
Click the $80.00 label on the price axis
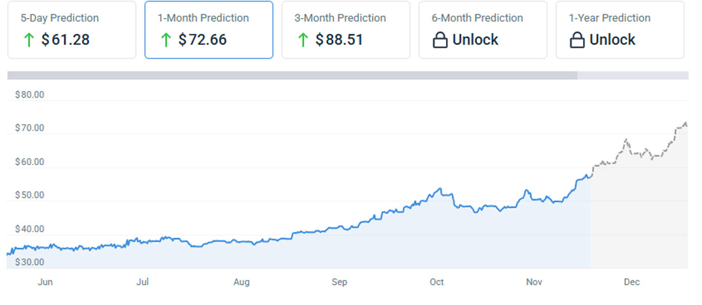point(29,95)
